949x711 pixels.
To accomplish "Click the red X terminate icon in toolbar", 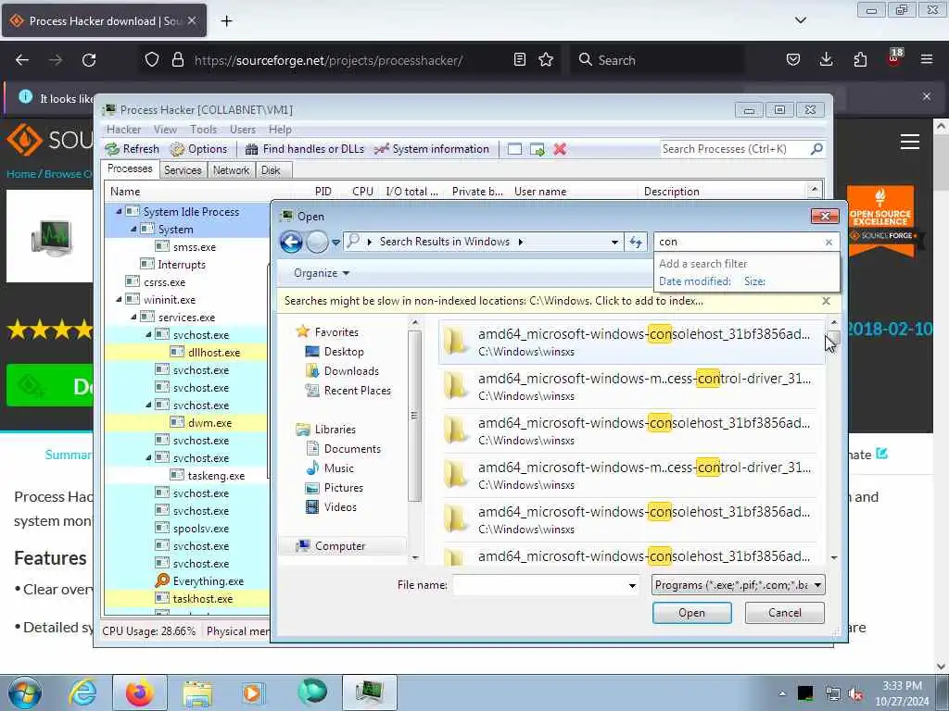I will pyautogui.click(x=560, y=149).
